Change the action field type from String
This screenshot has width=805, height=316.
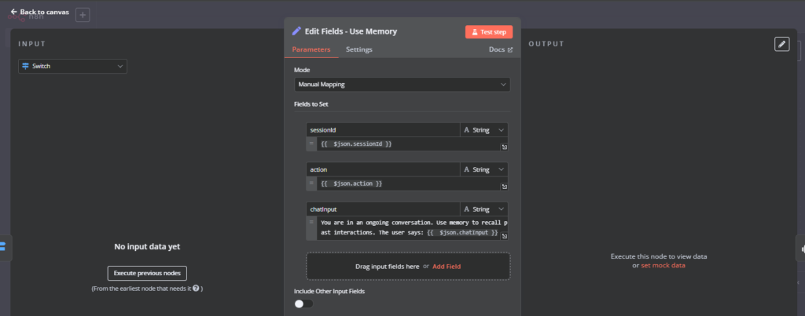(484, 169)
